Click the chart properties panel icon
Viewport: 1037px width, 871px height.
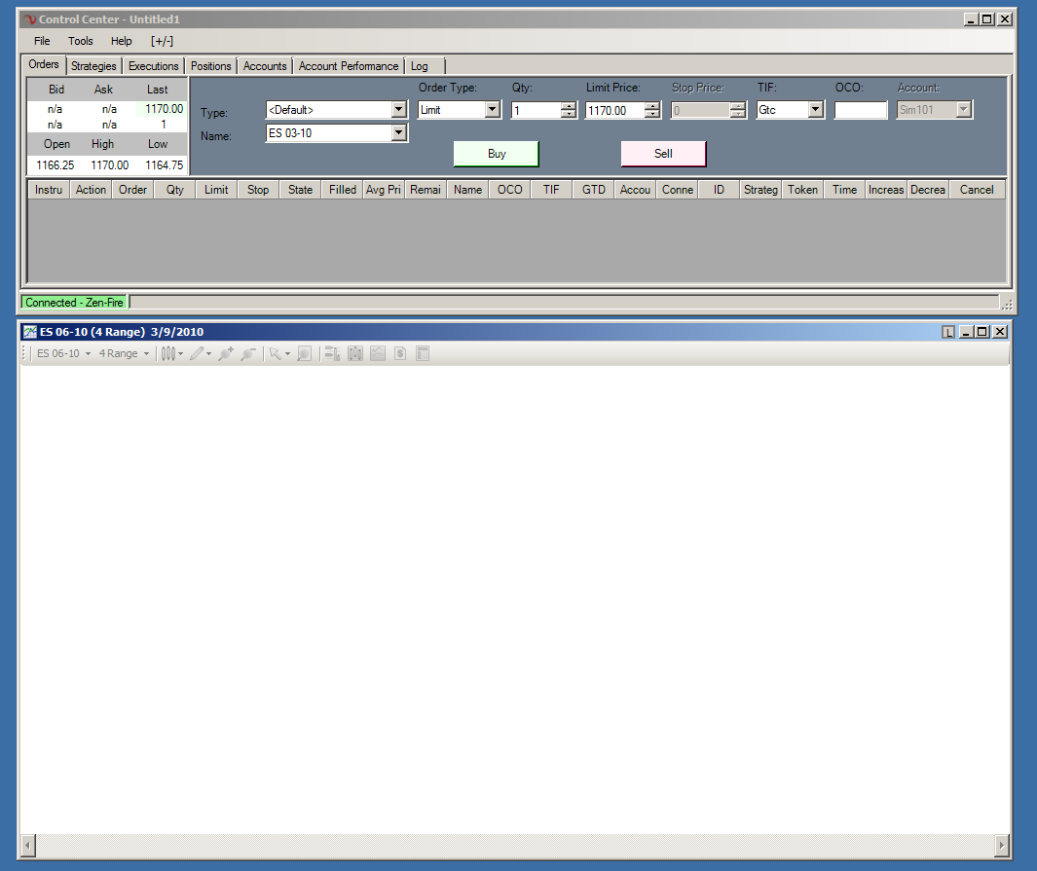pos(423,353)
